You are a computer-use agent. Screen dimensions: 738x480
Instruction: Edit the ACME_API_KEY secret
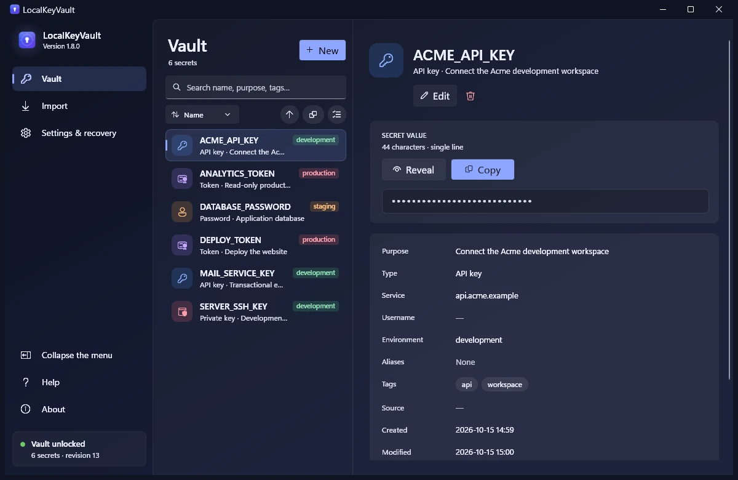coord(435,96)
